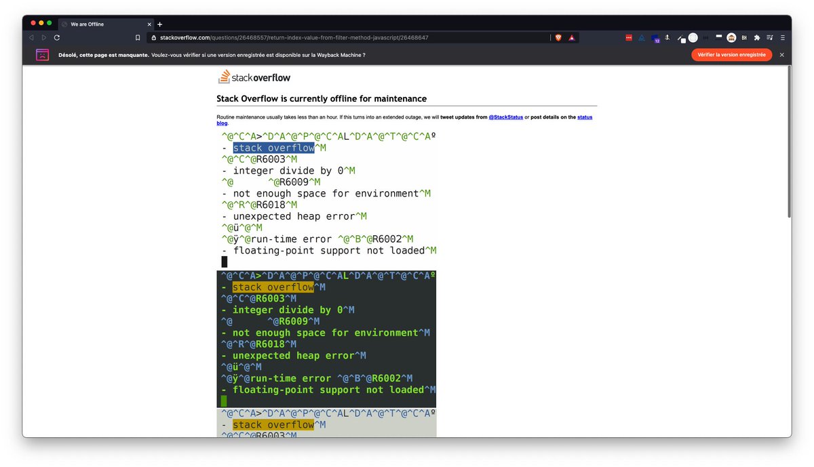Click the Stack Overflow logo
Viewport: 814px width, 467px height.
coord(254,77)
